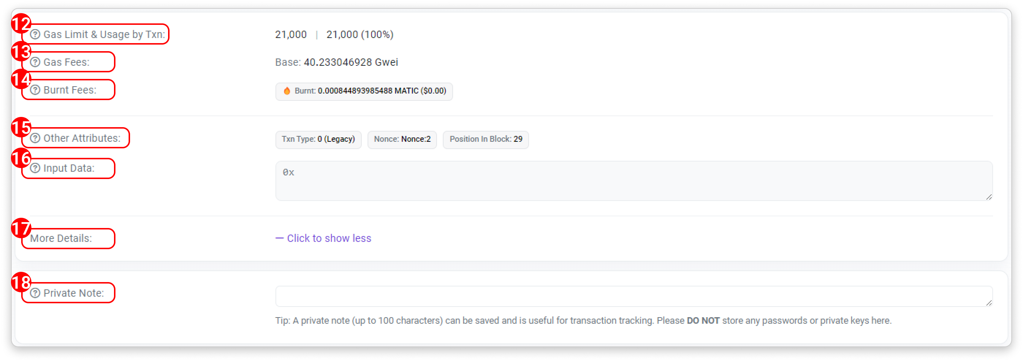Click help icon beside Other Attributes
1023x361 pixels.
[35, 138]
